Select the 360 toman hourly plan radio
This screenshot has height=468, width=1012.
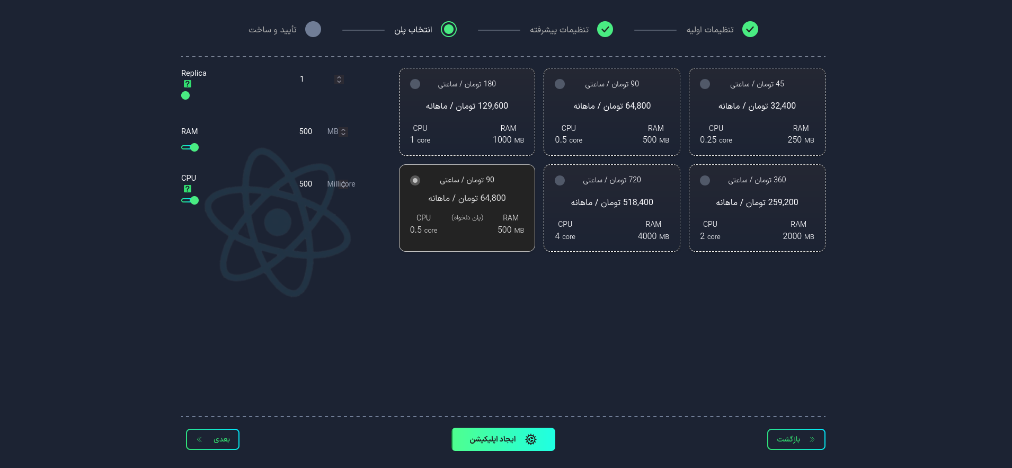click(x=705, y=181)
